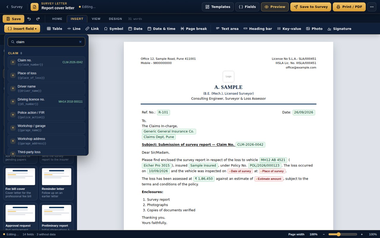The width and height of the screenshot is (380, 238).
Task: Insert a Link
Action: [92, 29]
